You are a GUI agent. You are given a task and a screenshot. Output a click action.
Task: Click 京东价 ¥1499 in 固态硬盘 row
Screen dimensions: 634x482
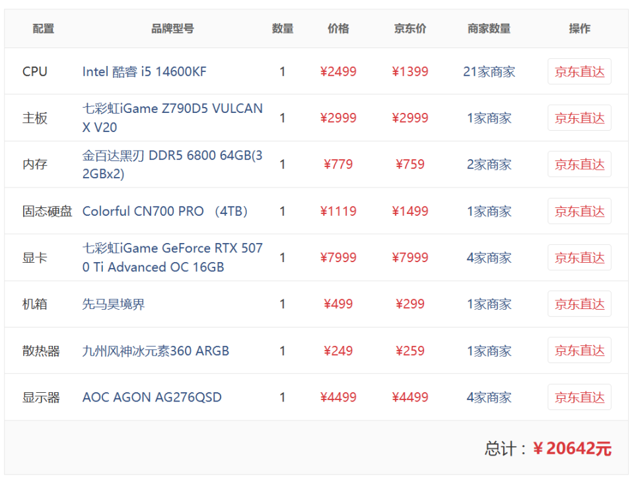point(410,211)
